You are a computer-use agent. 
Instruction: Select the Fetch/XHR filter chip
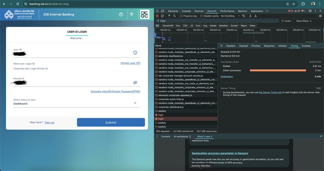click(167, 26)
